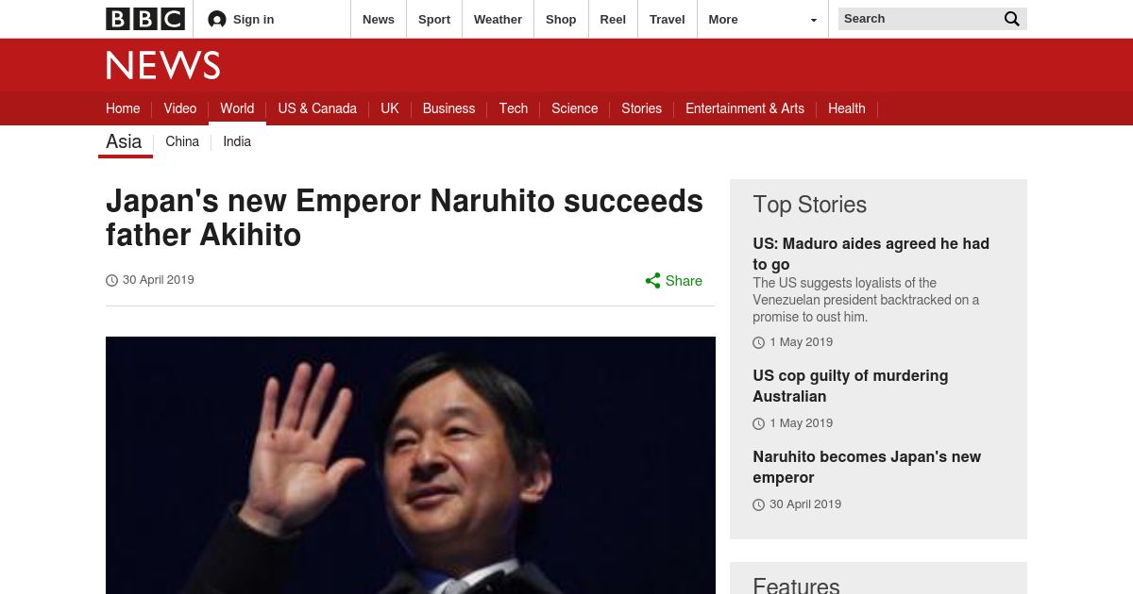Click the Emperor Naruhito article photo

point(411,465)
